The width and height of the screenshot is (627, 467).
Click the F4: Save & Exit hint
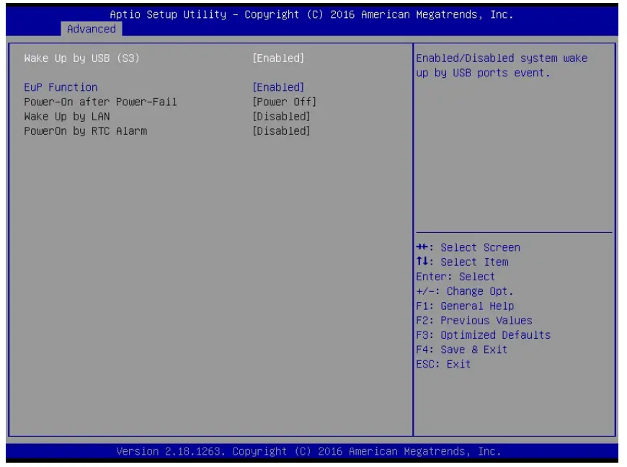tap(462, 350)
